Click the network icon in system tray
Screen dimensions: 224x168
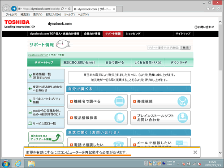194,164
